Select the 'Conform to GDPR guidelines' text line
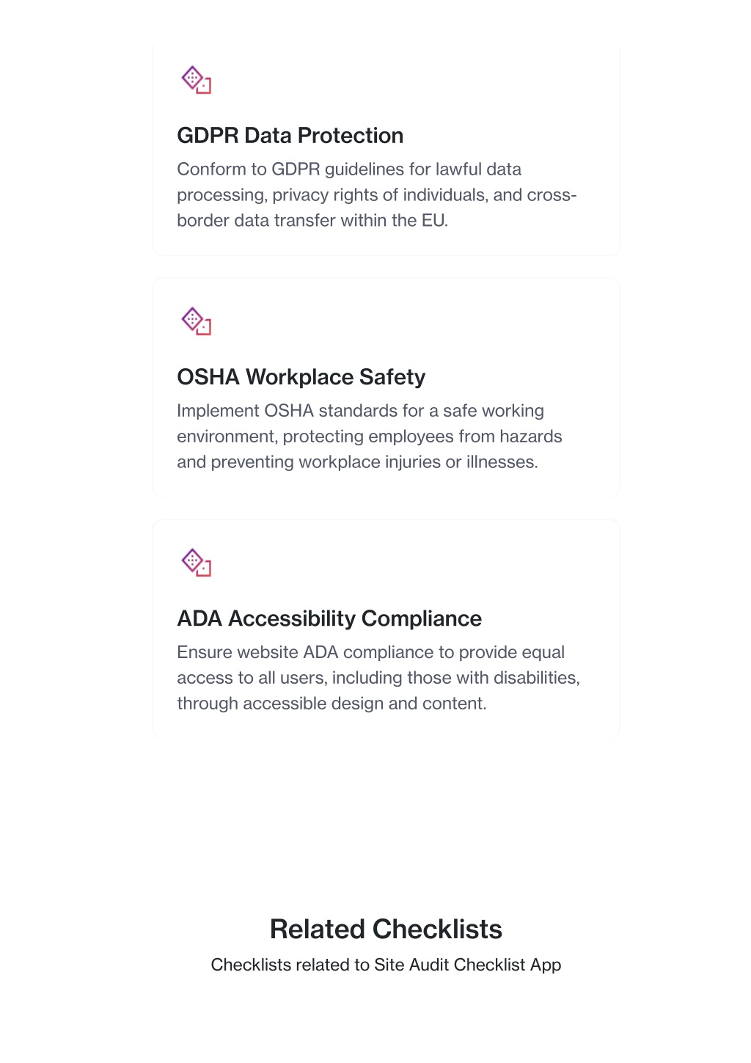The image size is (751, 1063). coord(349,169)
